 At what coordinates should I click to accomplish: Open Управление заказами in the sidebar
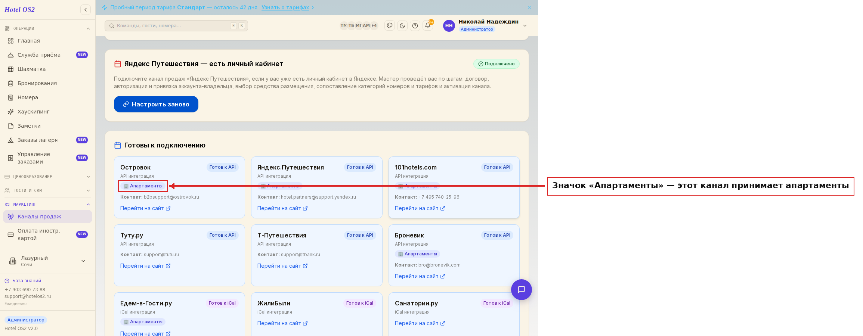[x=47, y=158]
